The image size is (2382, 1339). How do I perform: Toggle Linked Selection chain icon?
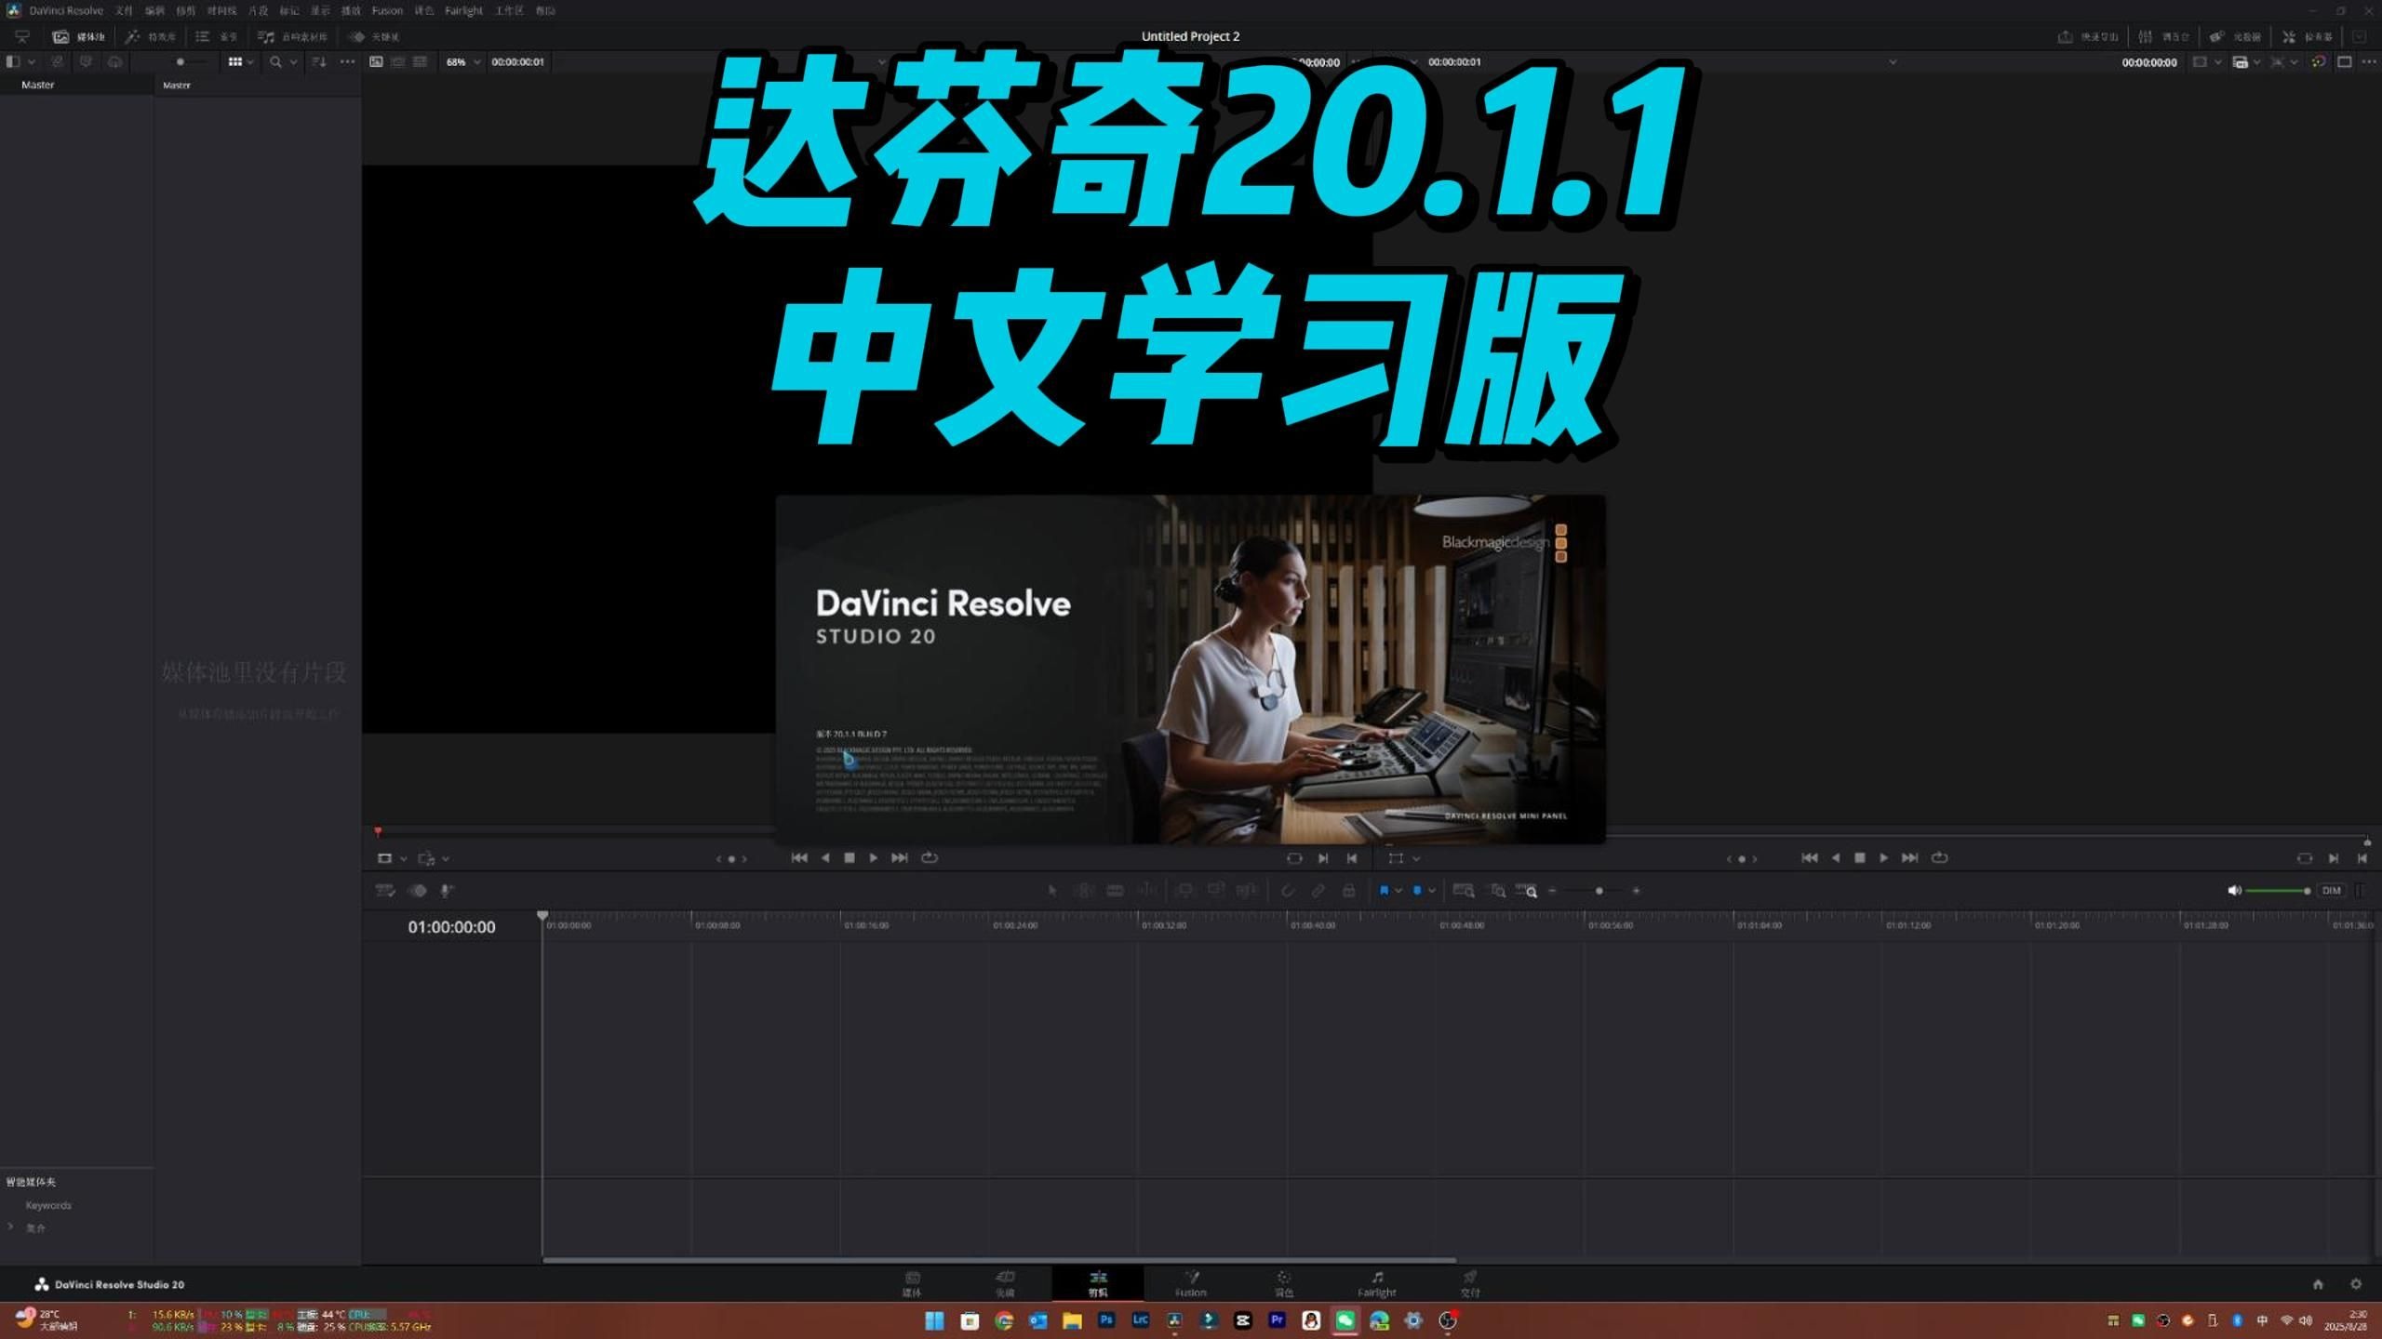click(1318, 890)
